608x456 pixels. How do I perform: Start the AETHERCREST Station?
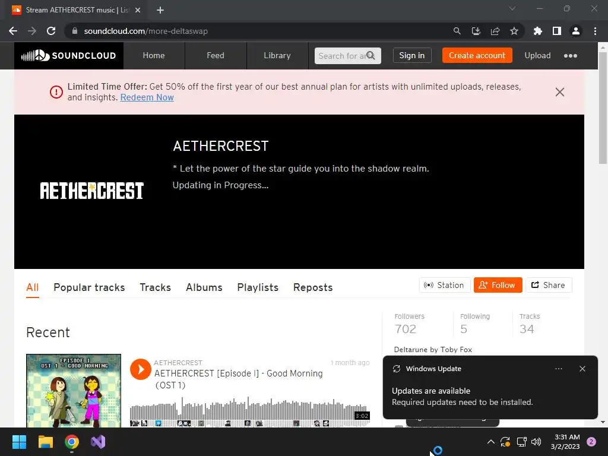444,285
